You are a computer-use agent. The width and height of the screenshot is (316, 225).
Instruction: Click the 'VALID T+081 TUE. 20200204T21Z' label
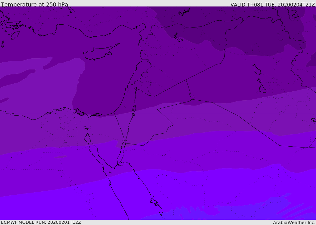(273, 5)
